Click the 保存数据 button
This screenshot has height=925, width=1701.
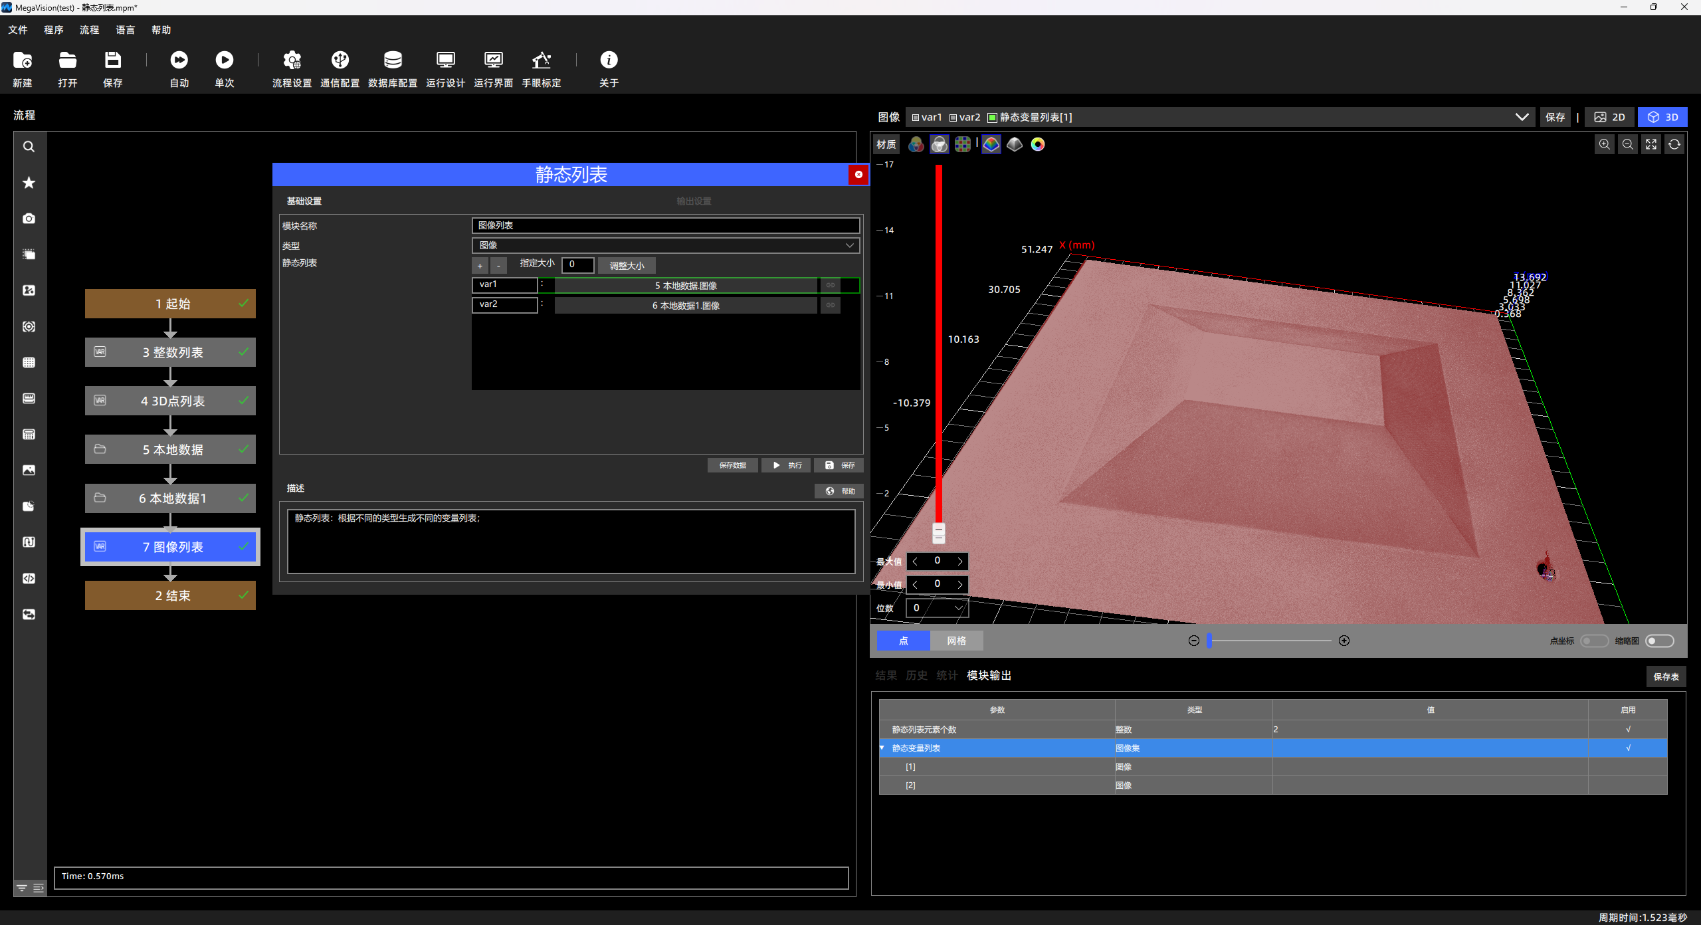click(732, 466)
